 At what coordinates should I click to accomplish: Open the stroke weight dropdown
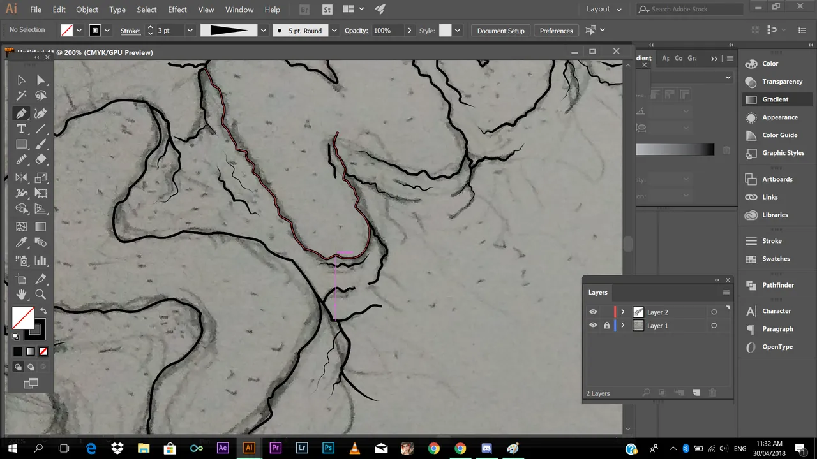(x=190, y=31)
